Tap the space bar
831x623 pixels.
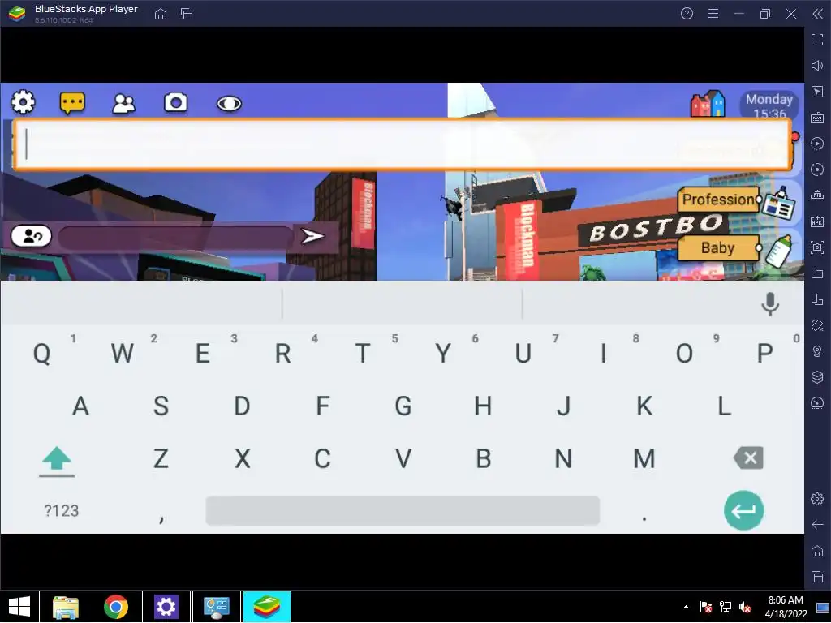(x=403, y=511)
